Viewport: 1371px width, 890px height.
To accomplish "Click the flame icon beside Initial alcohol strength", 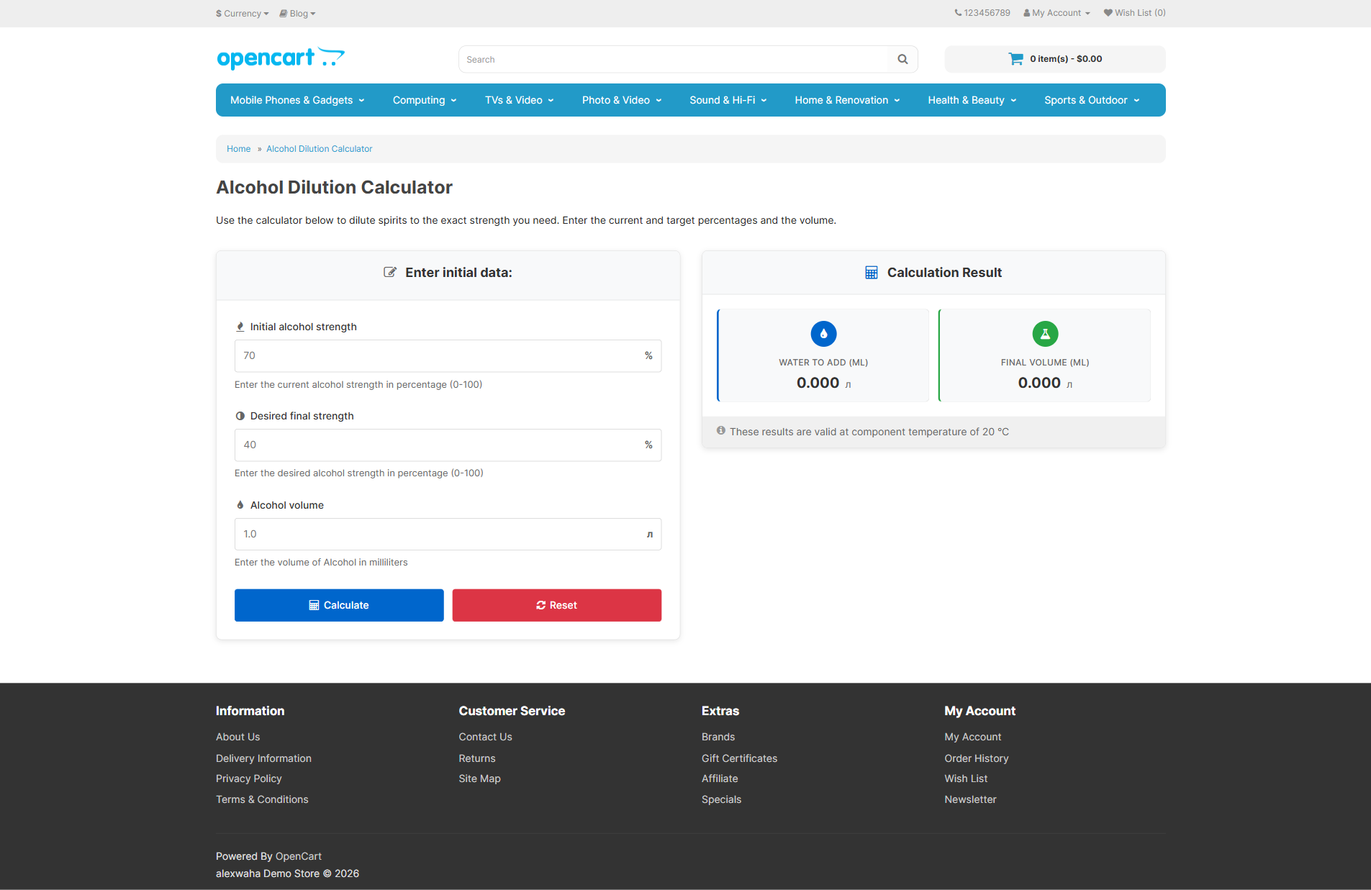I will pos(240,327).
